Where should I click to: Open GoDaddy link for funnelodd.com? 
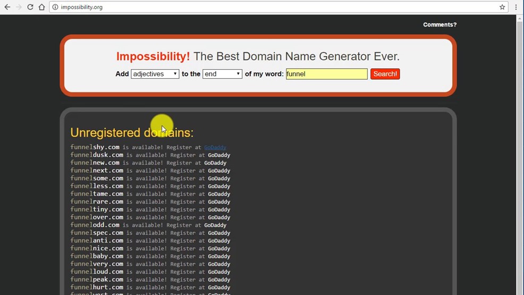click(x=215, y=225)
